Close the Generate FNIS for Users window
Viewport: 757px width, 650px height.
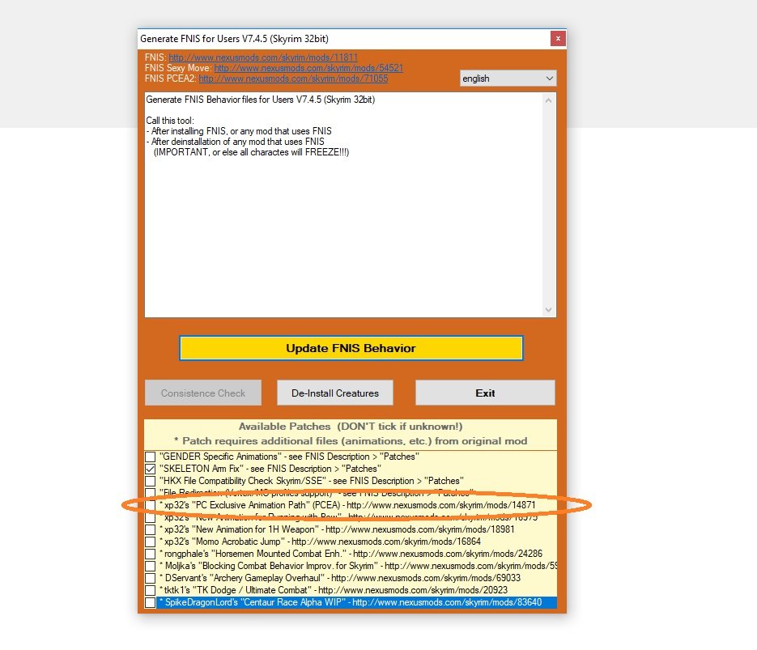pyautogui.click(x=558, y=39)
